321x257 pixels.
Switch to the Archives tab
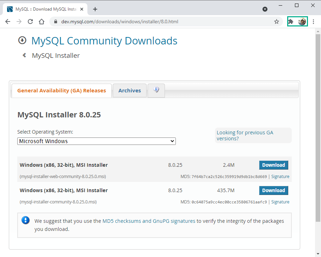(129, 91)
